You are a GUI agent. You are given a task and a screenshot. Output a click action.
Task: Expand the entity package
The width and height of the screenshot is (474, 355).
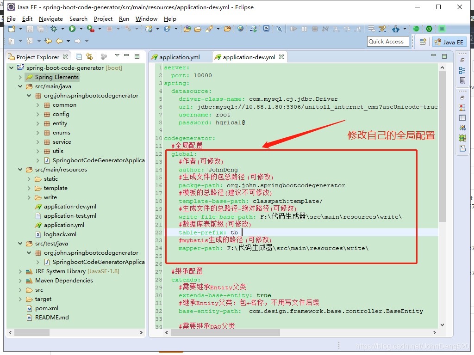pyautogui.click(x=38, y=123)
